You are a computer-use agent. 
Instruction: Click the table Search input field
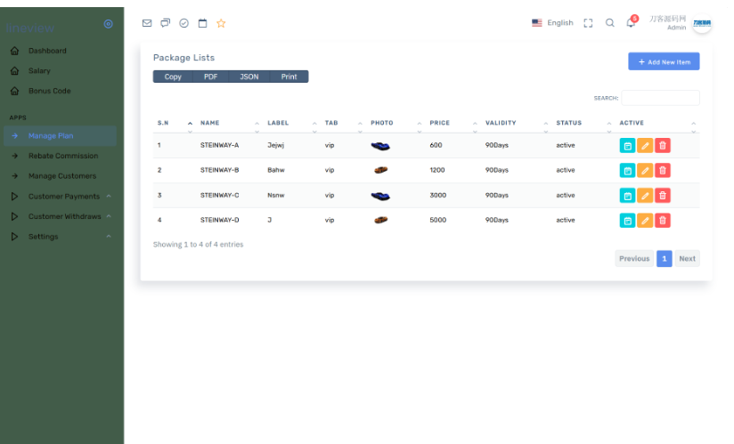click(x=660, y=98)
